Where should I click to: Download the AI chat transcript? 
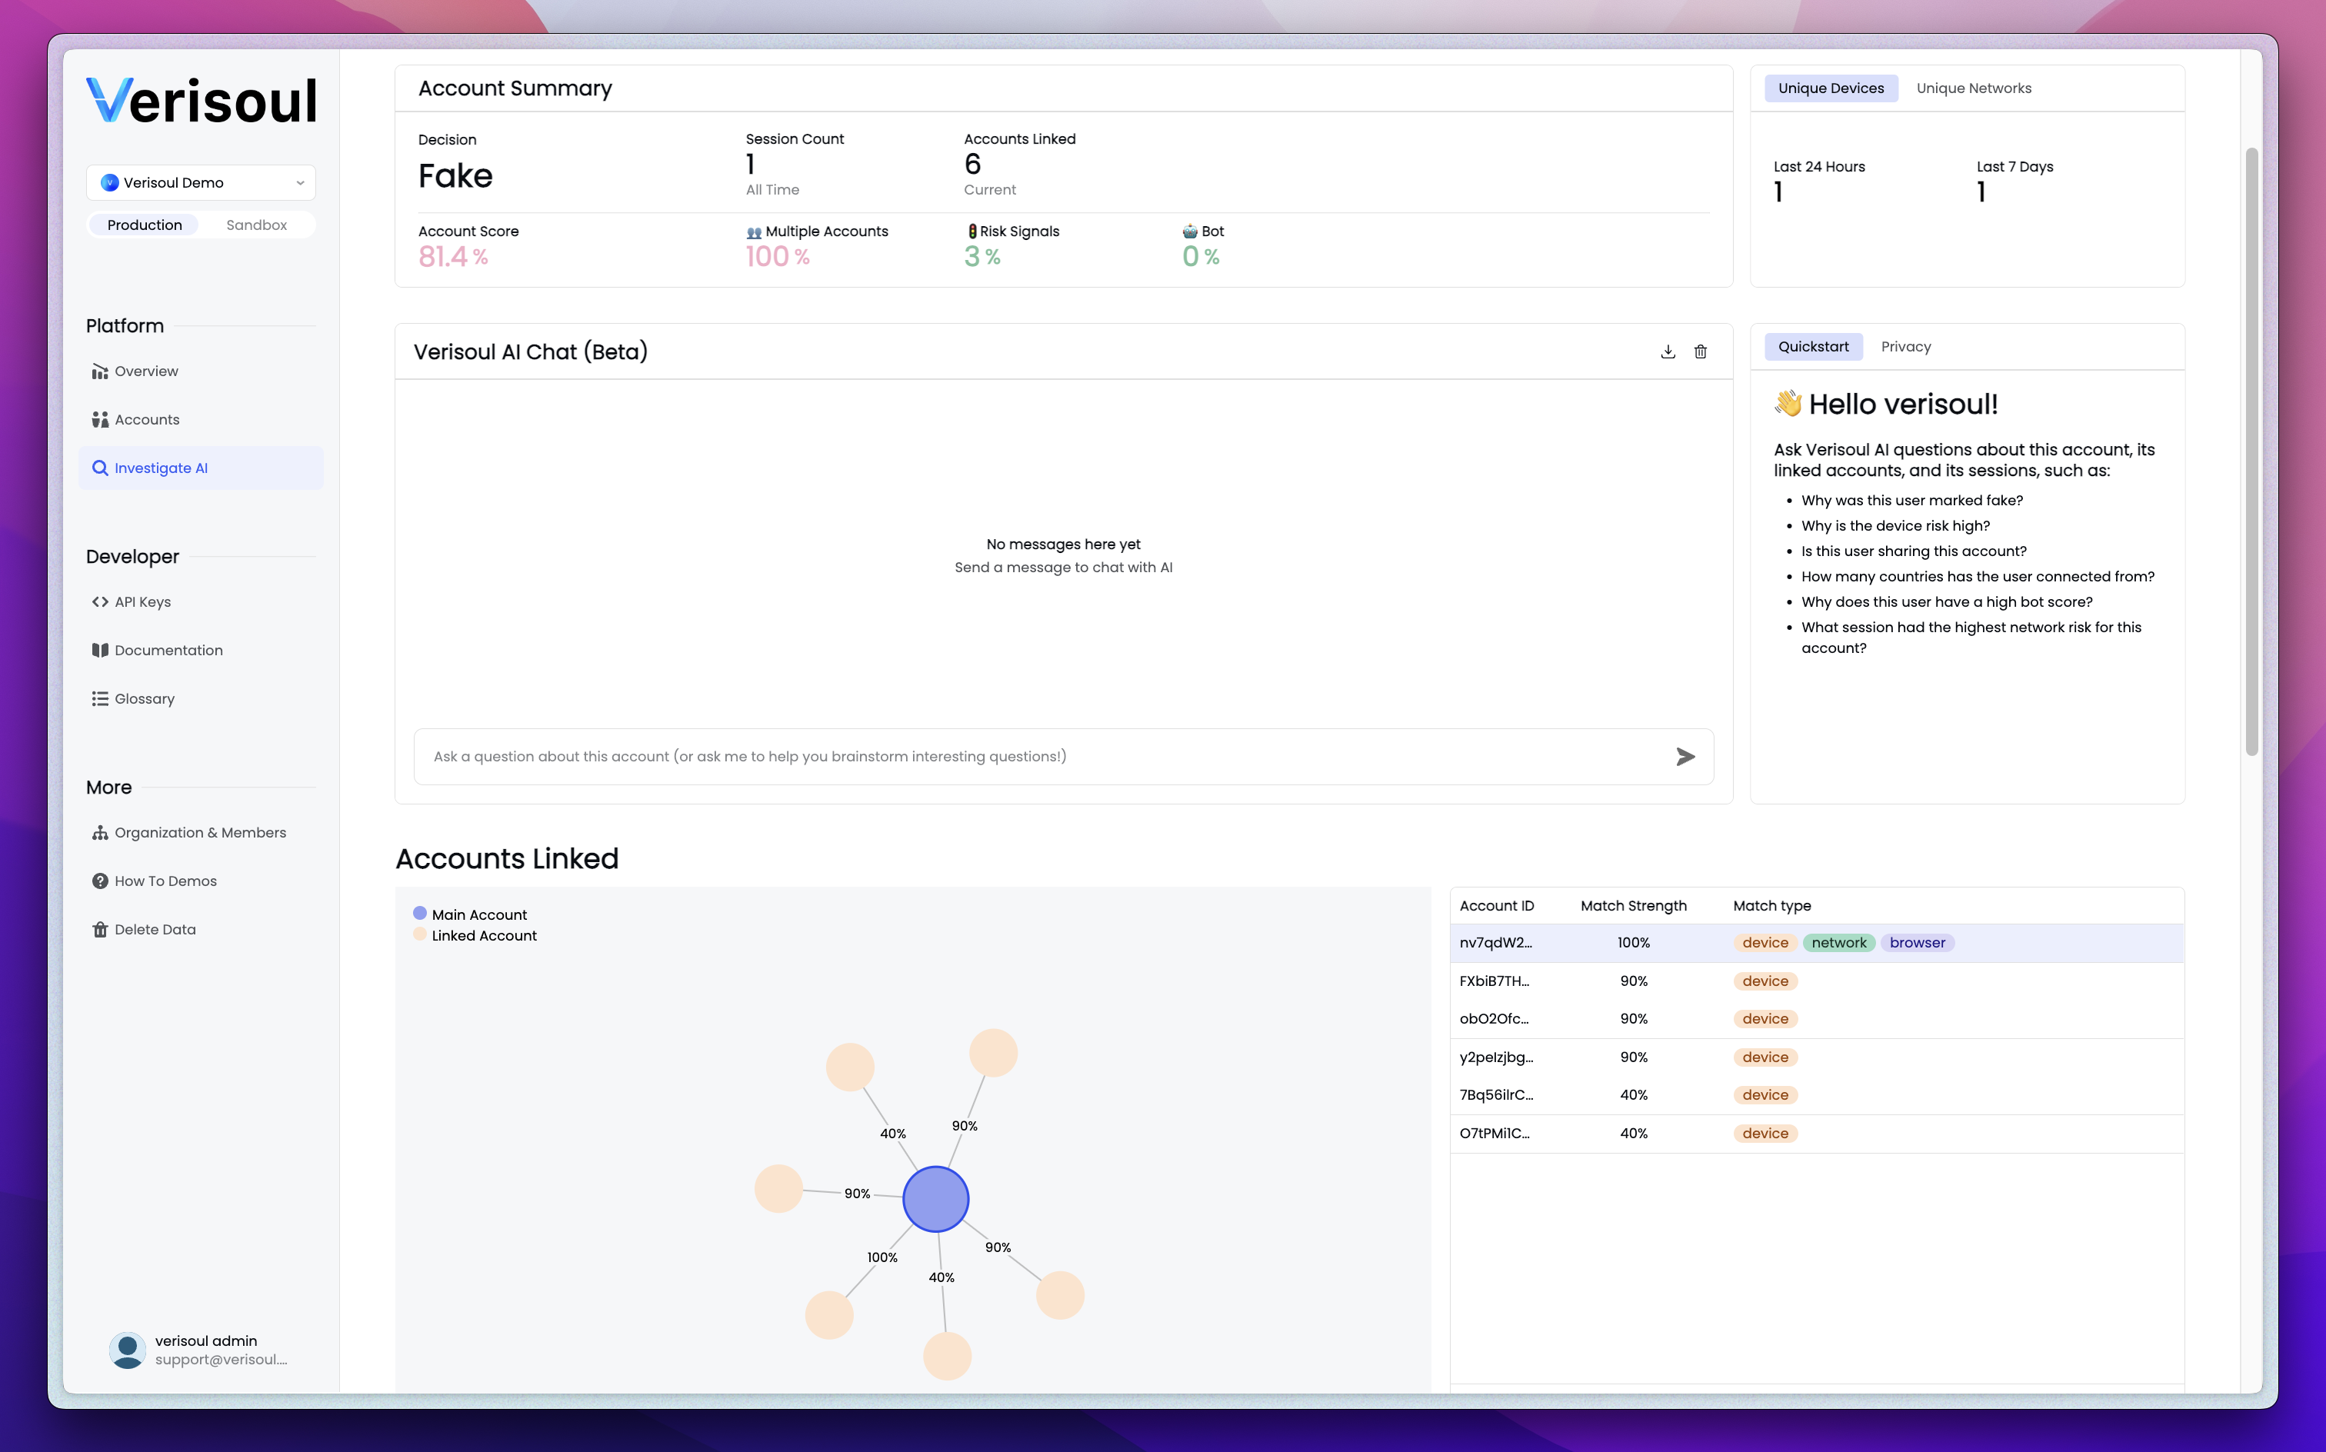click(x=1667, y=351)
